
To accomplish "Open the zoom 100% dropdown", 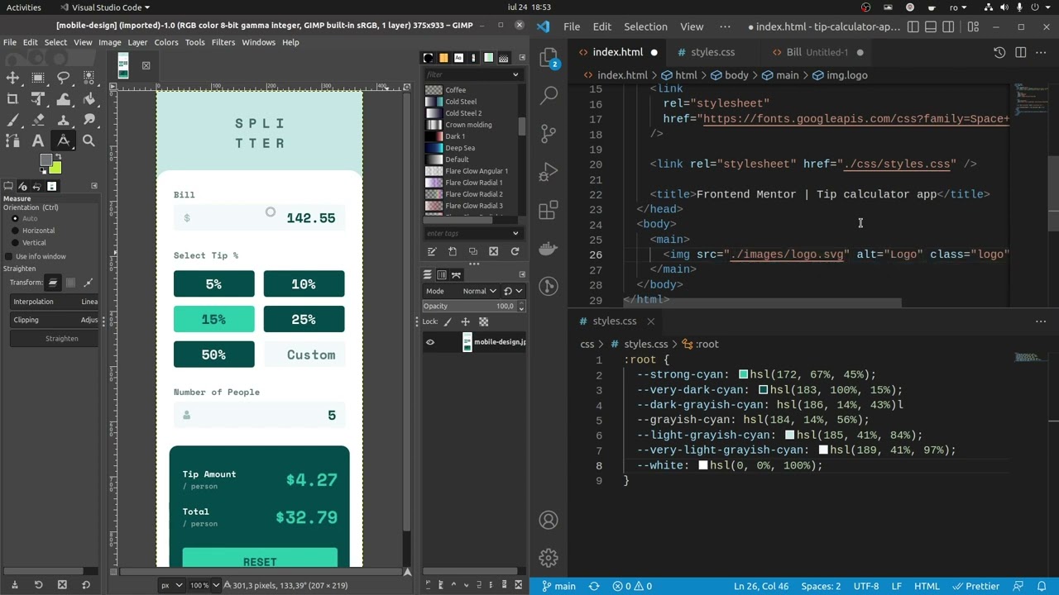I will click(204, 585).
